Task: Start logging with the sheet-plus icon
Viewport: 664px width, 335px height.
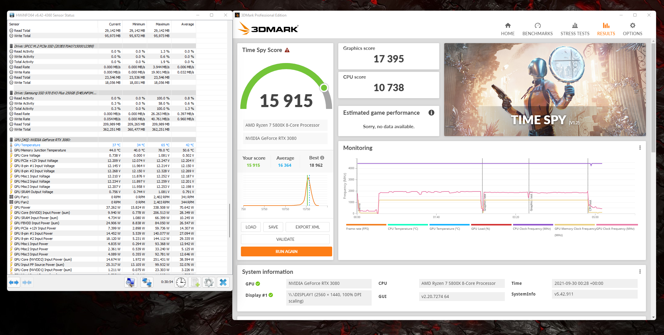Action: click(x=195, y=282)
